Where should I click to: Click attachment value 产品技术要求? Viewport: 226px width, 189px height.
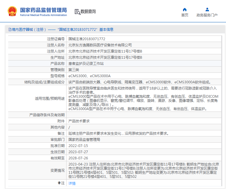(x=79, y=121)
